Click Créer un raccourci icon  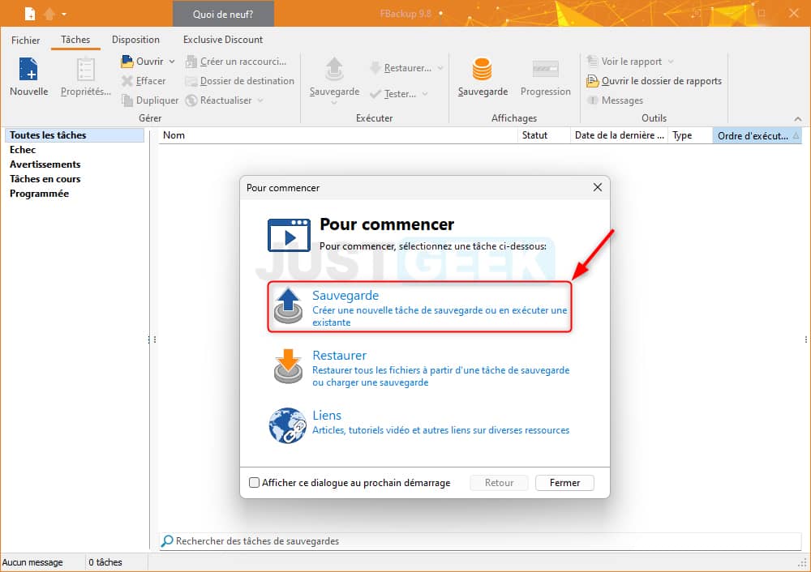pyautogui.click(x=191, y=62)
